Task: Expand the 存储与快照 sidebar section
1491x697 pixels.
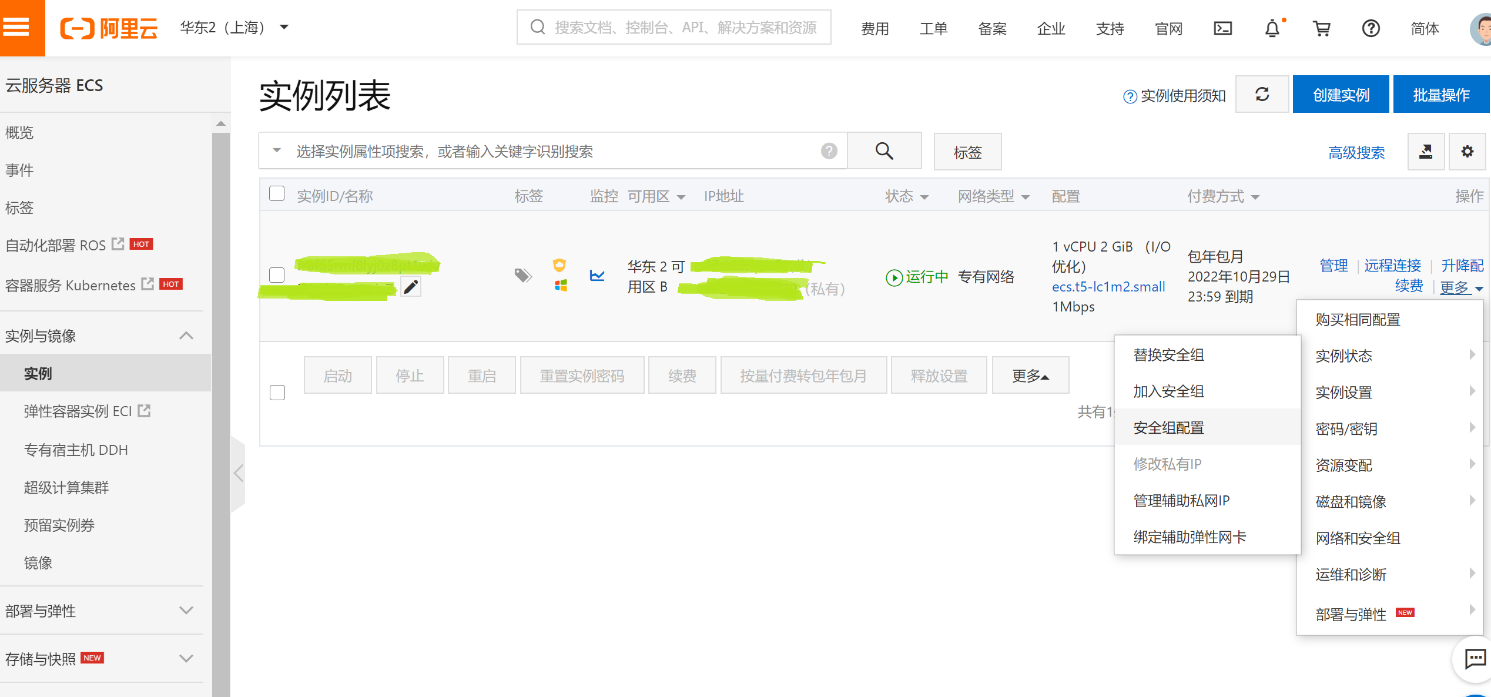Action: [x=186, y=658]
